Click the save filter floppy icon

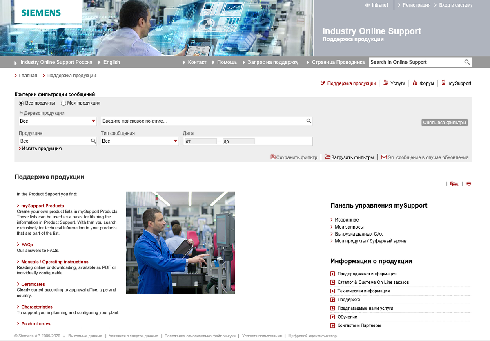[273, 157]
